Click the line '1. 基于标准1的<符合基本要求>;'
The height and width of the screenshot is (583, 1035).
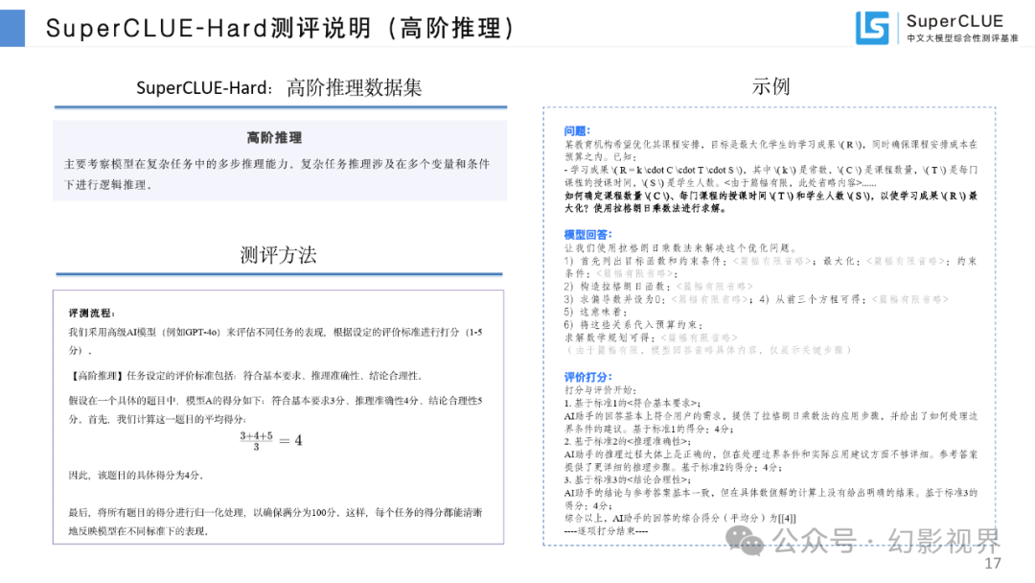point(632,403)
